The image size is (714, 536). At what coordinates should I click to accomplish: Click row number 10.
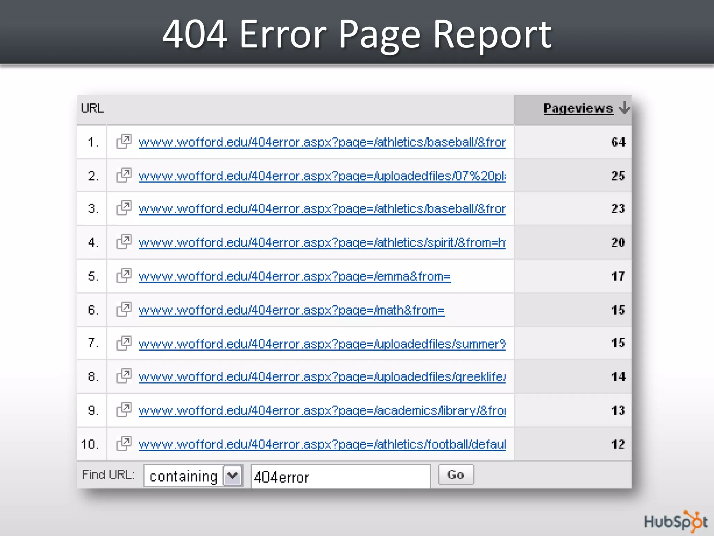(x=90, y=444)
